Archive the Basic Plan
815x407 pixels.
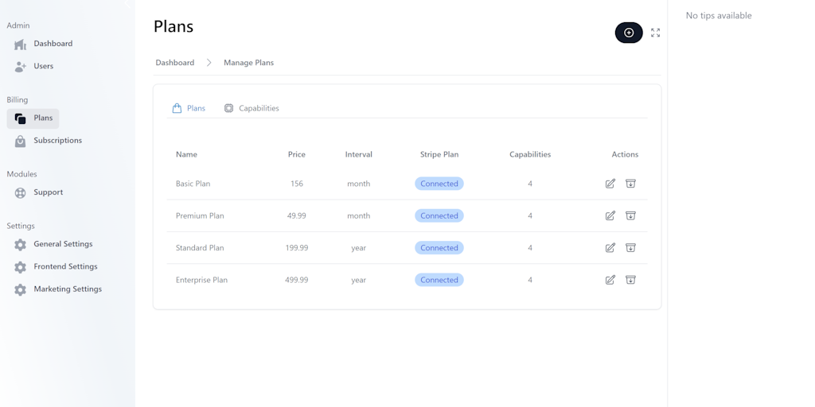point(630,184)
